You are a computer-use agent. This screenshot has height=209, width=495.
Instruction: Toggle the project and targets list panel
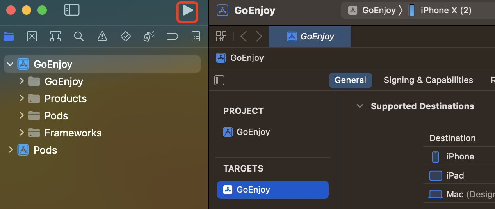tap(220, 80)
